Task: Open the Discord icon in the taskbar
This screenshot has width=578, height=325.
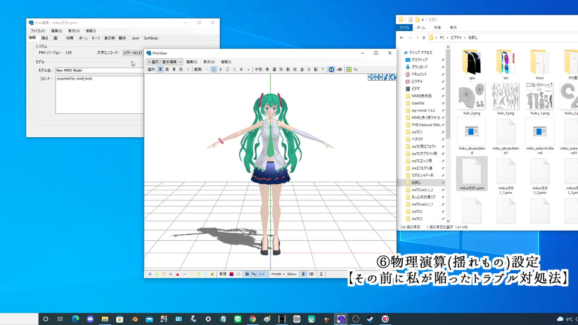Action: coord(90,318)
